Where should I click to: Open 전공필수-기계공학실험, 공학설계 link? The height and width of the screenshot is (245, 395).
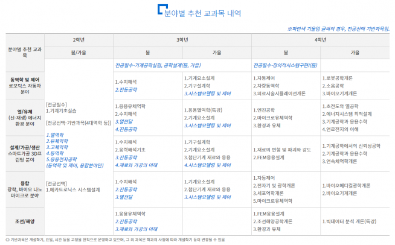[x=157, y=65]
